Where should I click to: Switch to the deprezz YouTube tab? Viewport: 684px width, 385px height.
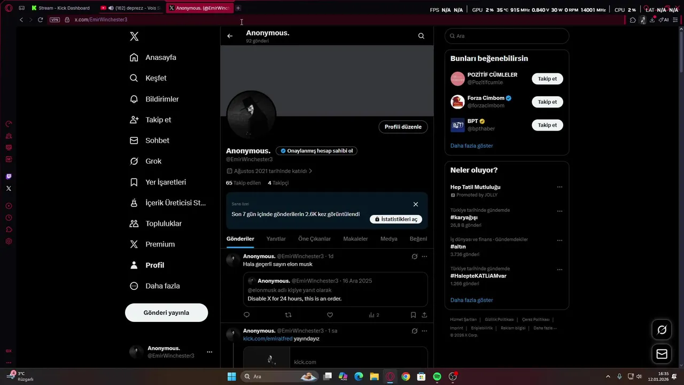[x=130, y=8]
